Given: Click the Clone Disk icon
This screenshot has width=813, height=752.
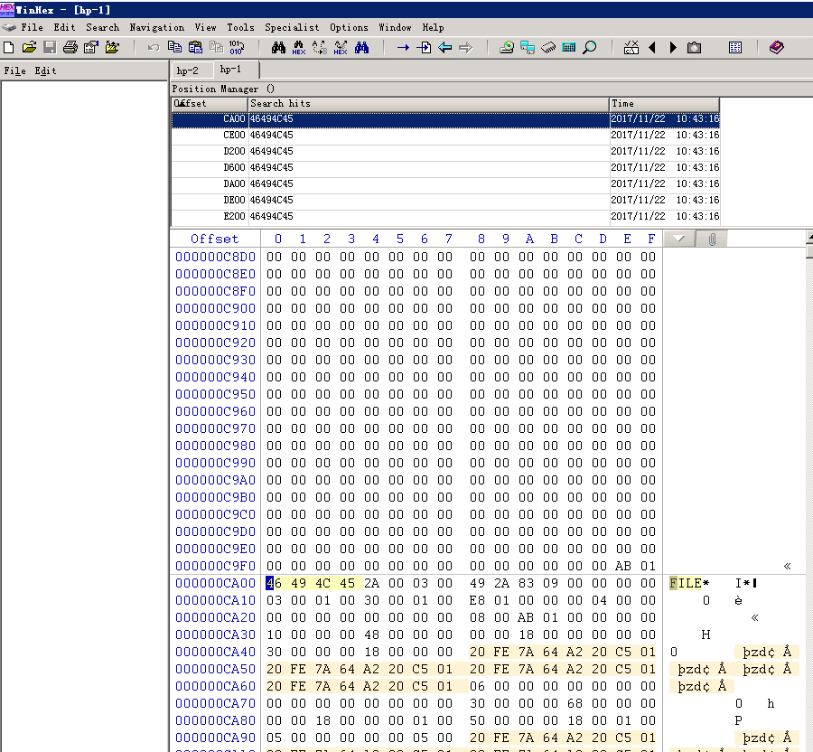Looking at the screenshot, I should [507, 48].
